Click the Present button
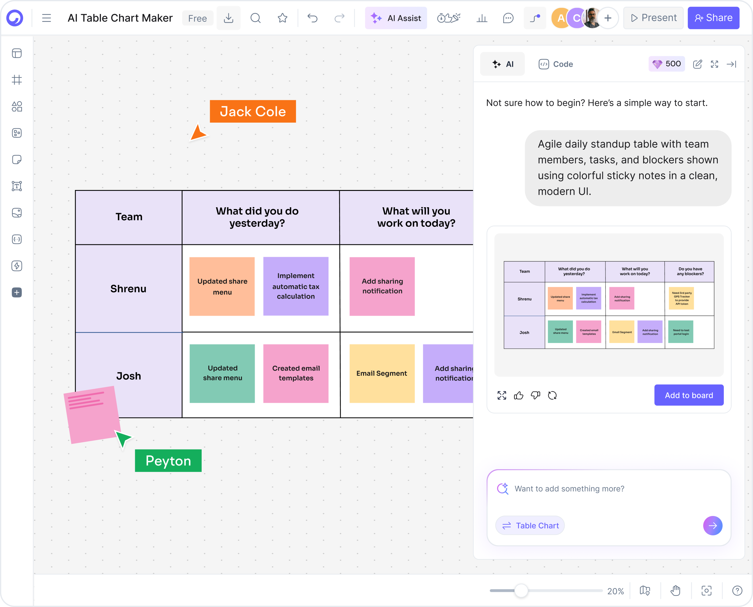This screenshot has width=753, height=607. [653, 18]
